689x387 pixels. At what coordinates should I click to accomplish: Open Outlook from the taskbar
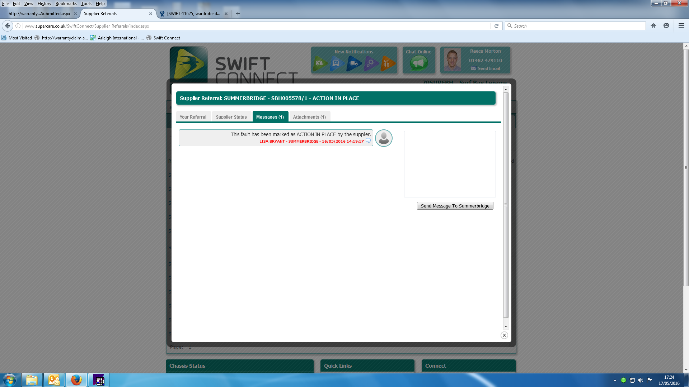(x=54, y=380)
